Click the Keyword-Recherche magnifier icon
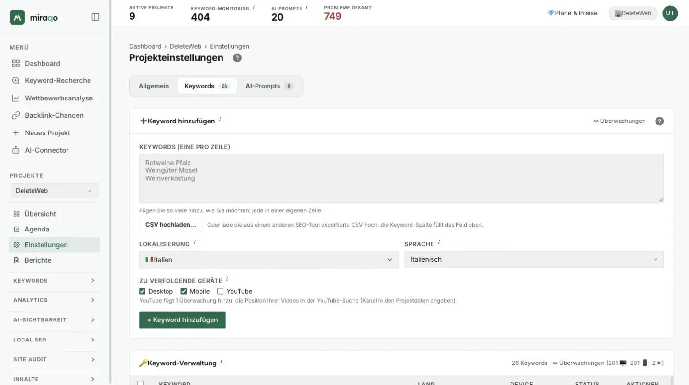 pyautogui.click(x=16, y=81)
